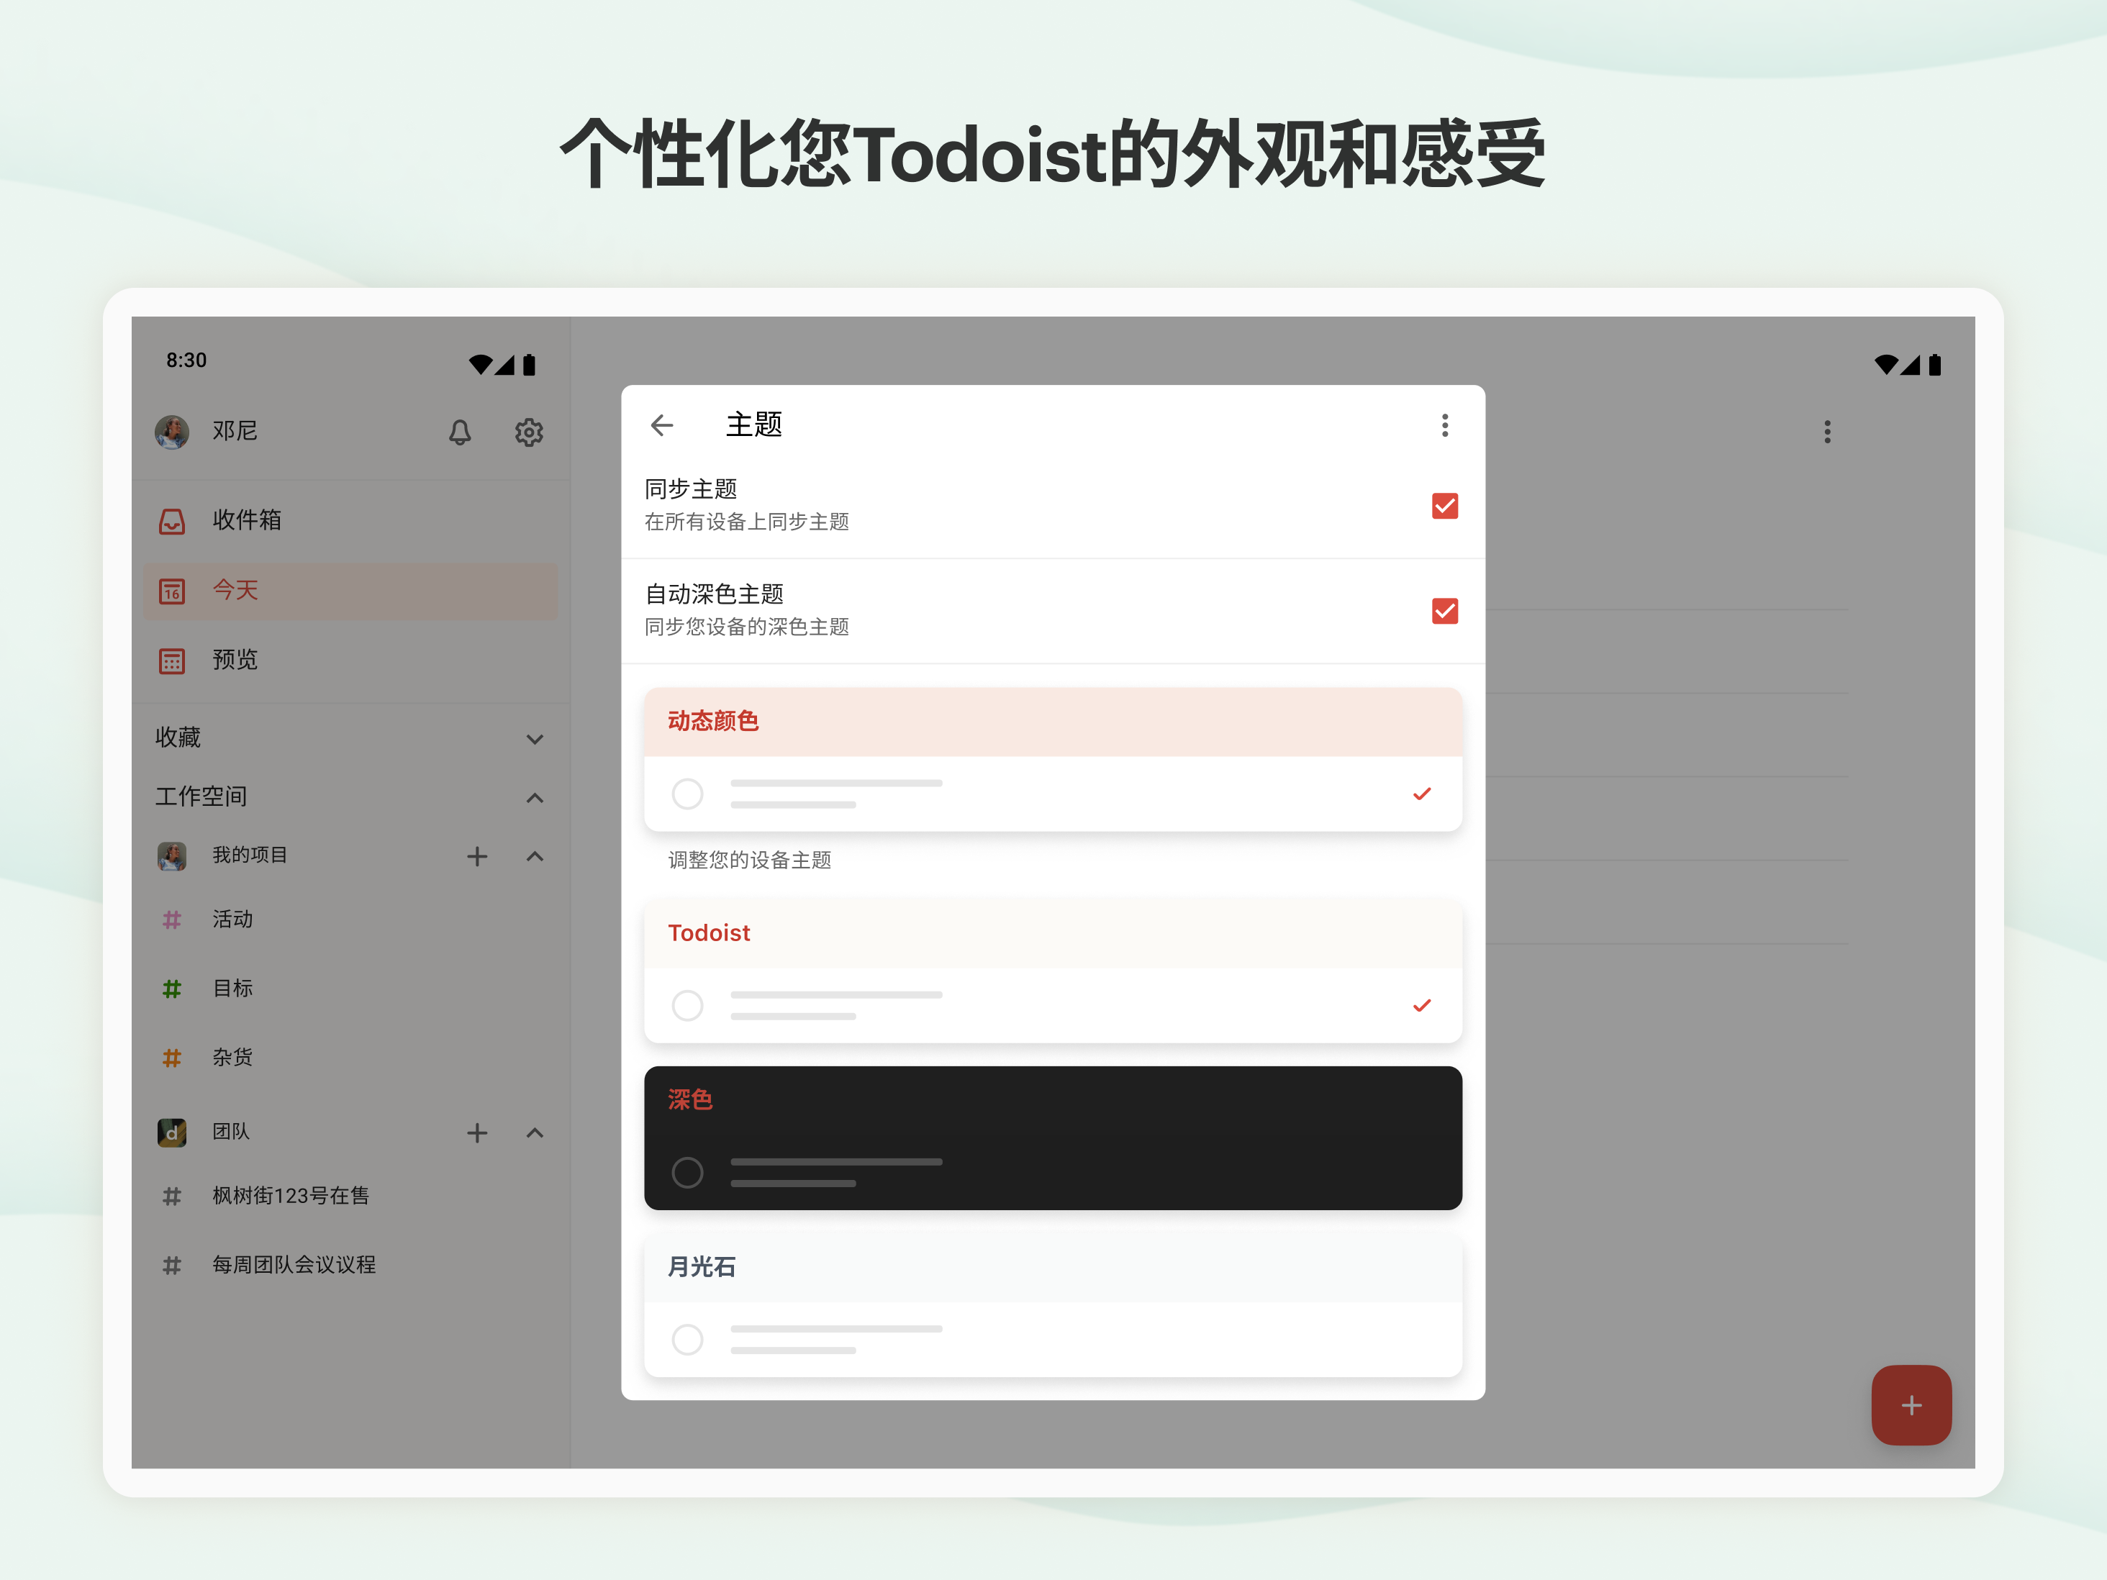The image size is (2107, 1580).
Task: Click the 今天 calendar icon
Action: point(171,591)
